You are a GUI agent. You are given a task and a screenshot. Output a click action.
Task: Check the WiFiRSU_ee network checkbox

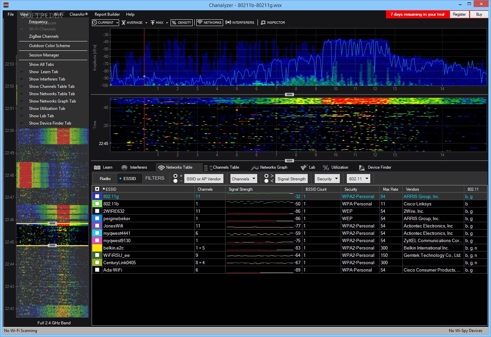coord(97,255)
